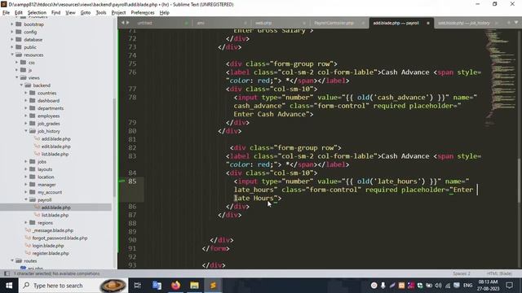Select the manager folder

pyautogui.click(x=46, y=185)
